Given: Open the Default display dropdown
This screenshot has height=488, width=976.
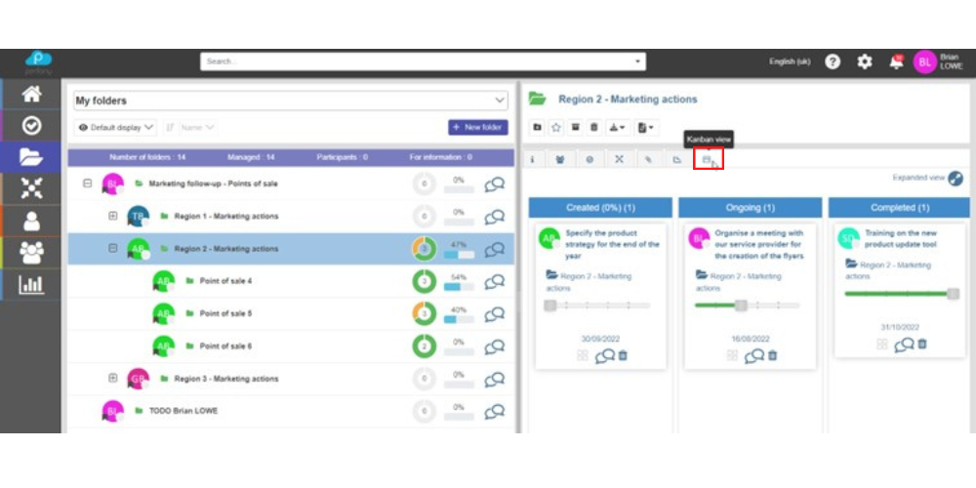Looking at the screenshot, I should pyautogui.click(x=115, y=127).
